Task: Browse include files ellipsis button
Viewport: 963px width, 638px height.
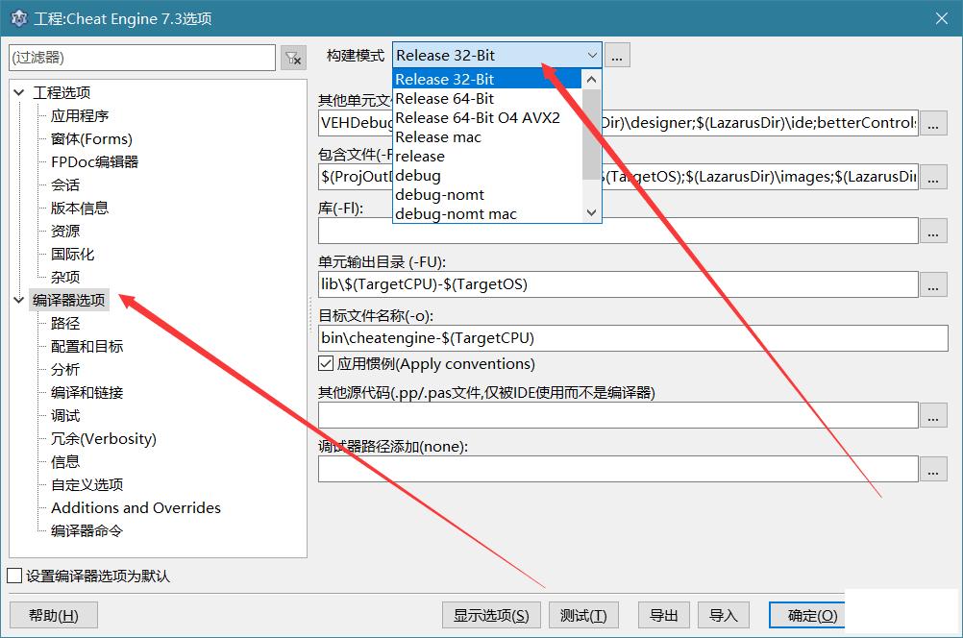Action: (933, 177)
